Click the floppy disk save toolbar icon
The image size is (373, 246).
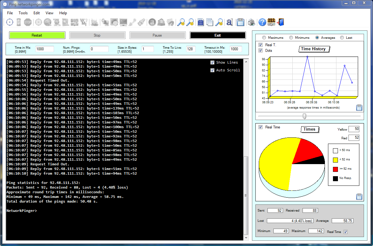(240, 22)
